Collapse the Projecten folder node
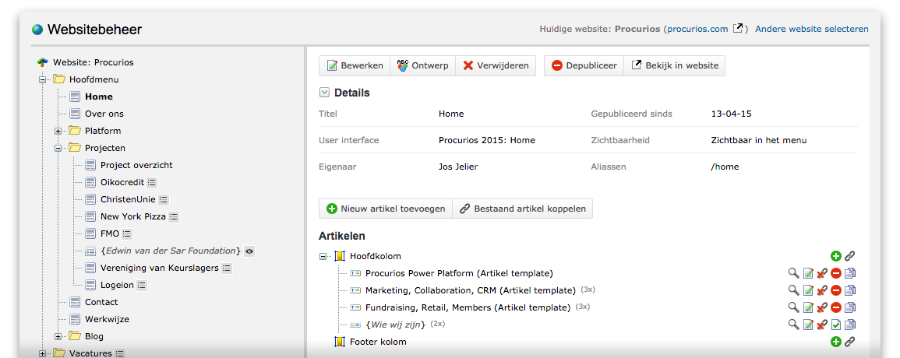The height and width of the screenshot is (358, 900). coord(58,148)
